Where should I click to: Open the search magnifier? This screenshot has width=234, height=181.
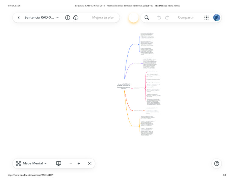[x=147, y=18]
